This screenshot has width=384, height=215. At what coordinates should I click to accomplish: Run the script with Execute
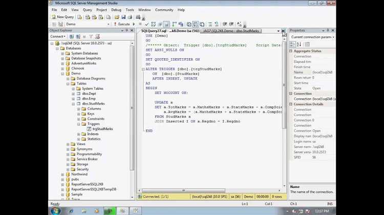pos(122,24)
